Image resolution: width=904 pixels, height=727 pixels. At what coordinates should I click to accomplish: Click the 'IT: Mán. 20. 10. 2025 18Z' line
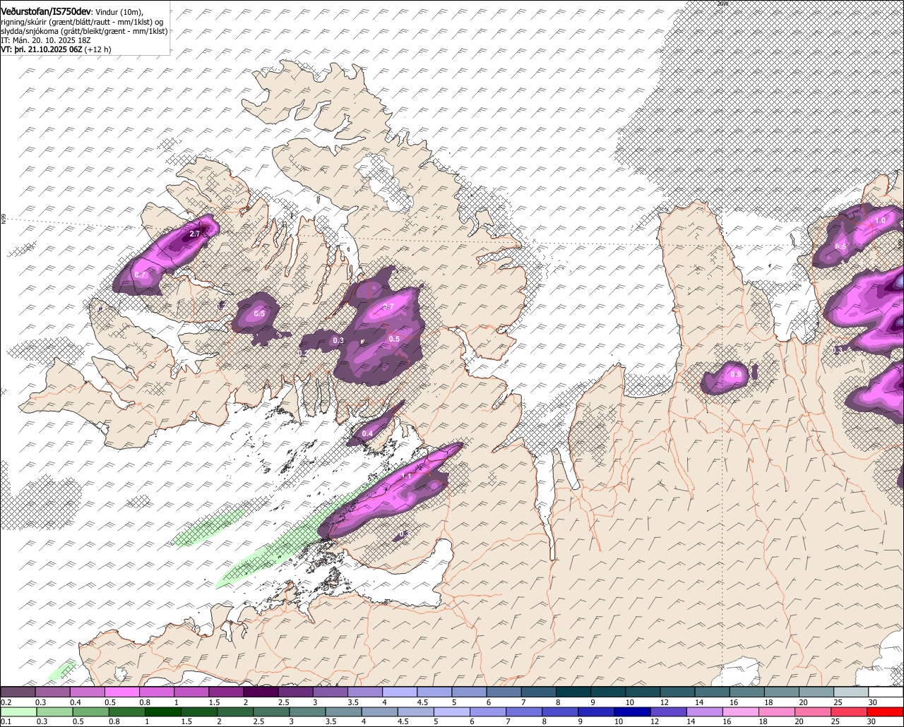(x=46, y=40)
